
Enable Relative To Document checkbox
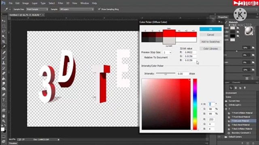(x=143, y=58)
